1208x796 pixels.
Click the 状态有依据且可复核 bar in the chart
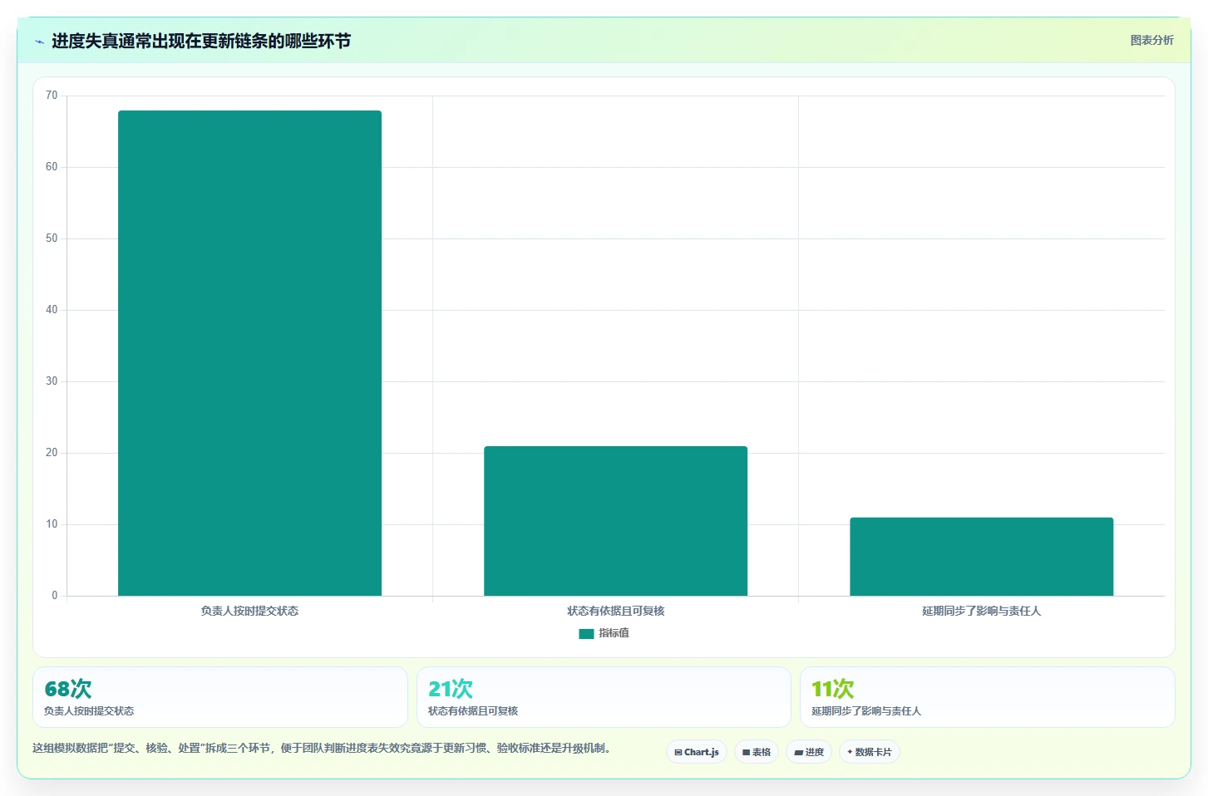pyautogui.click(x=615, y=521)
